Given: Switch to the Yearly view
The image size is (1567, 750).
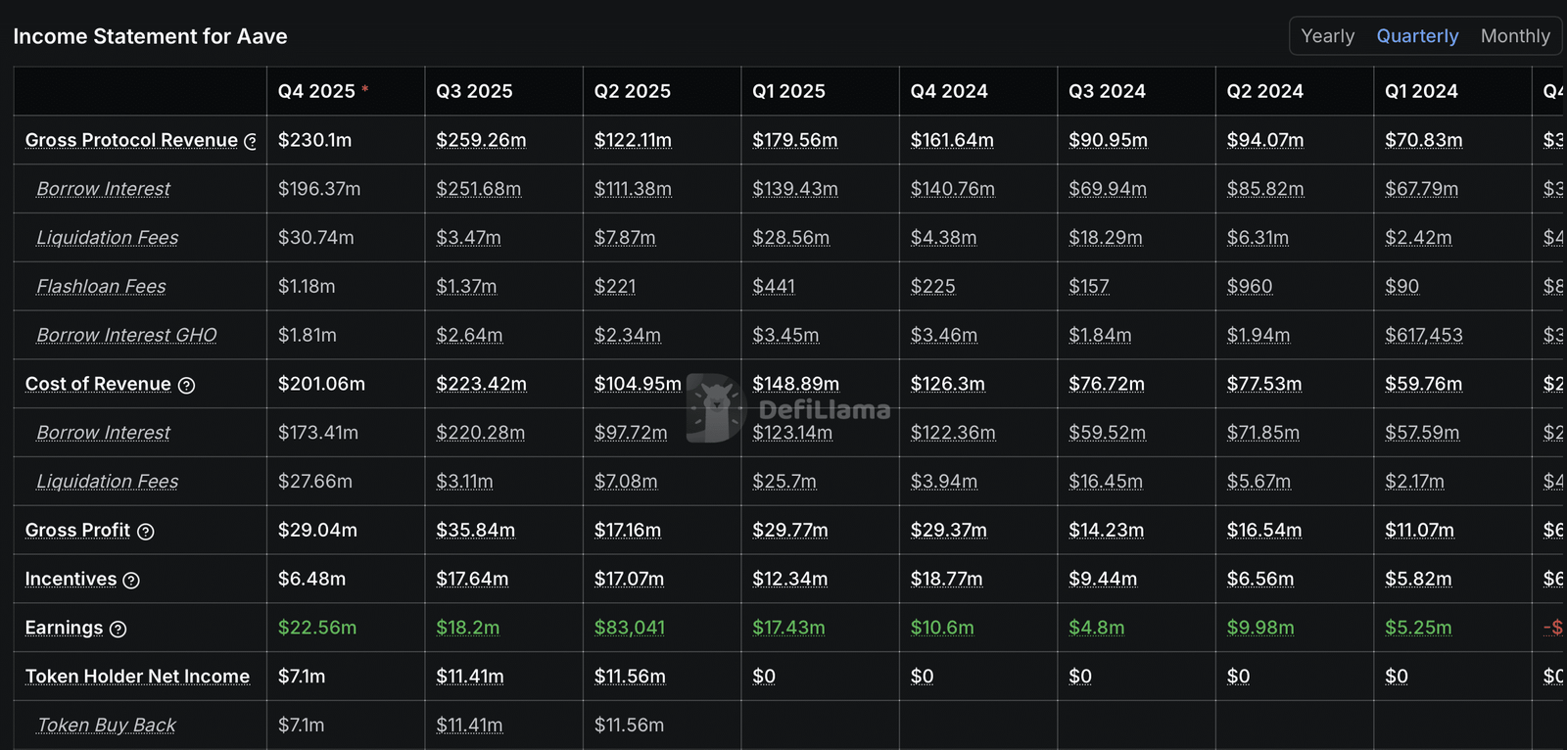Looking at the screenshot, I should (1327, 36).
